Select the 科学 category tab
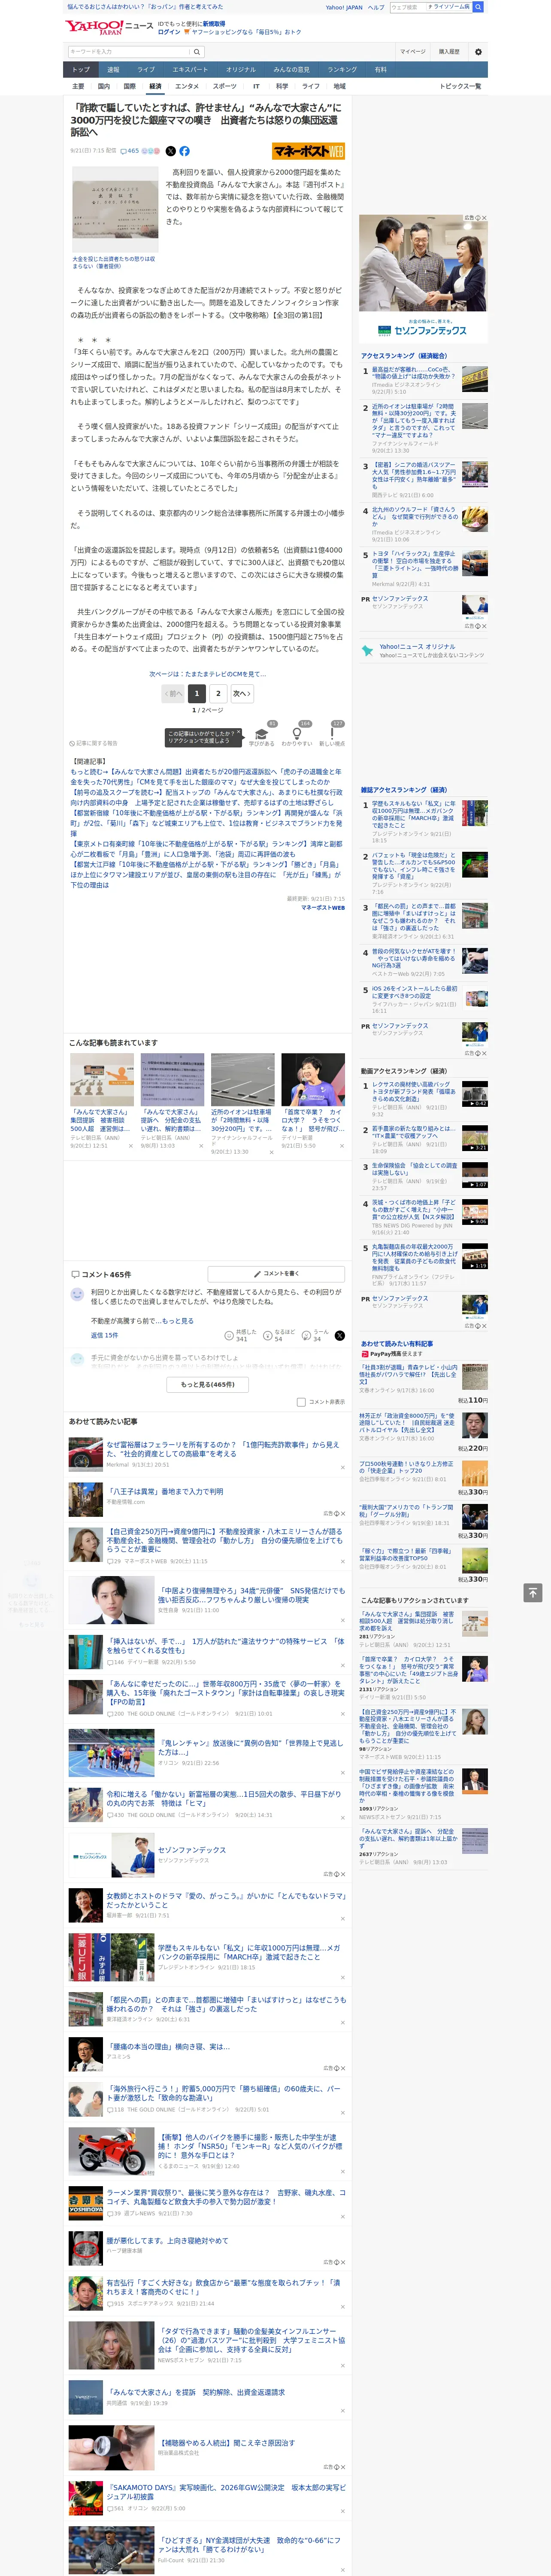Viewport: 551px width, 2576px height. tap(282, 86)
